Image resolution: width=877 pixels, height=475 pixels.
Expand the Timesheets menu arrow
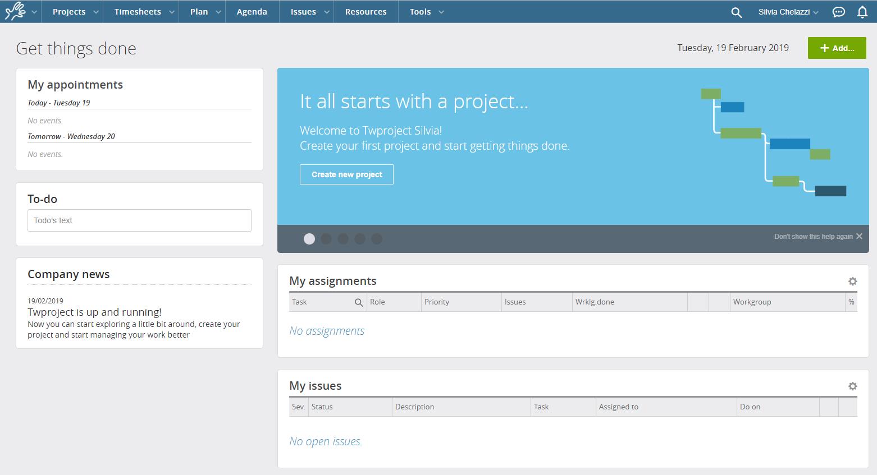point(172,12)
